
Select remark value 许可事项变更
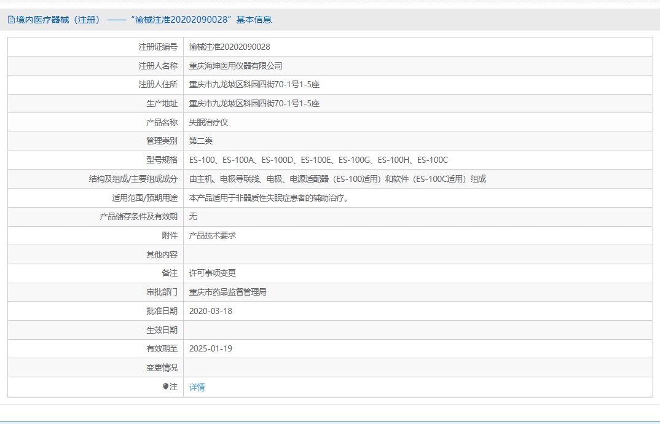pos(213,273)
